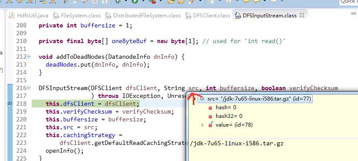Click 'dfsClient.getDefaultReadCachingStrat' on line 223
The width and height of the screenshot is (358, 161).
click(x=123, y=143)
